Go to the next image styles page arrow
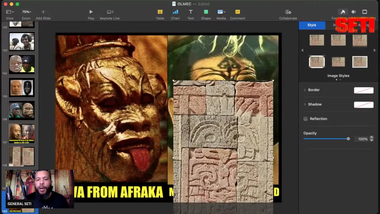Screen dimensions: 380x214 click(374, 50)
